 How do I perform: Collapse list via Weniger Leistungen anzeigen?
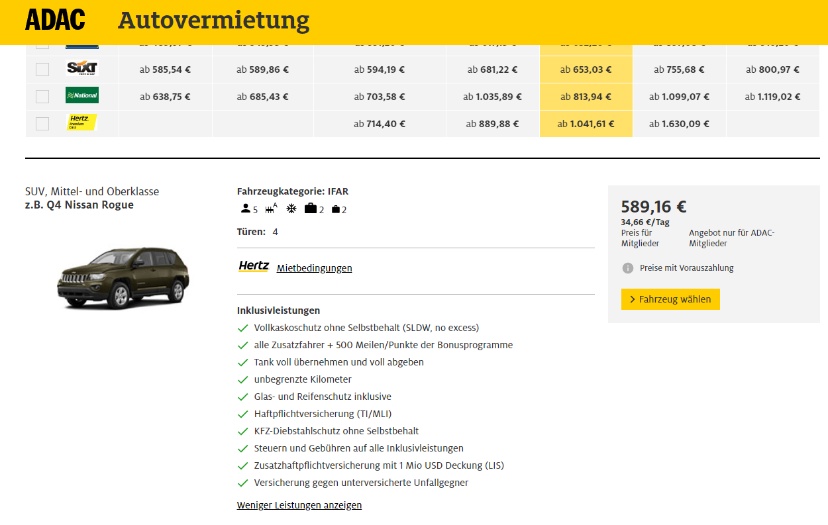pyautogui.click(x=299, y=505)
